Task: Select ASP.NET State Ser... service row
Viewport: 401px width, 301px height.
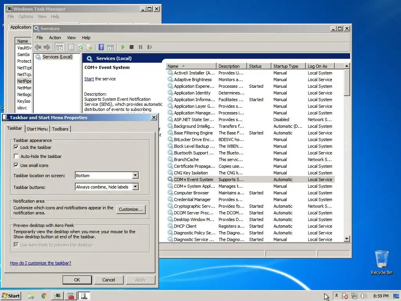Action: [250, 120]
